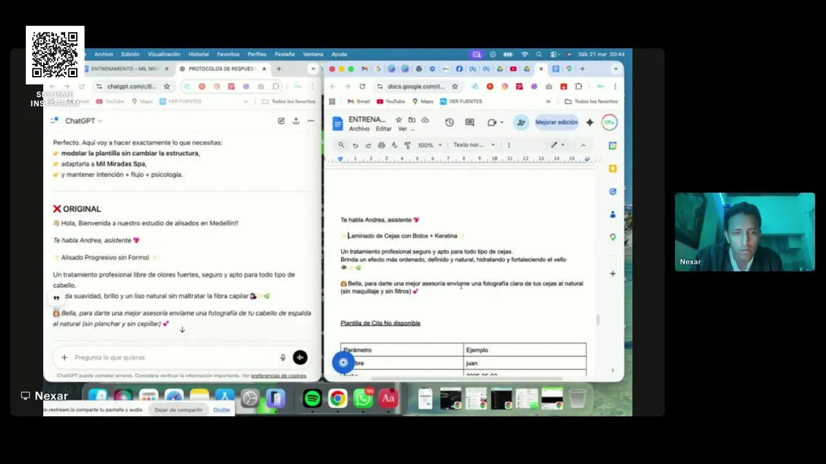Open ChatGPT conversation options (three dots)
Screen dimensions: 826x464
pos(310,121)
